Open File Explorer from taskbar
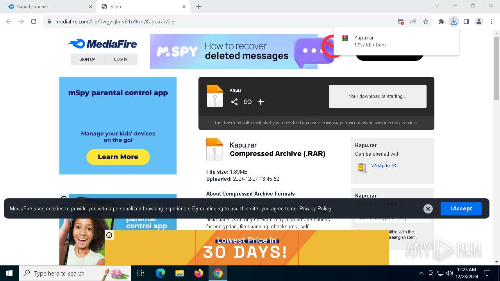This screenshot has height=281, width=500. [179, 273]
